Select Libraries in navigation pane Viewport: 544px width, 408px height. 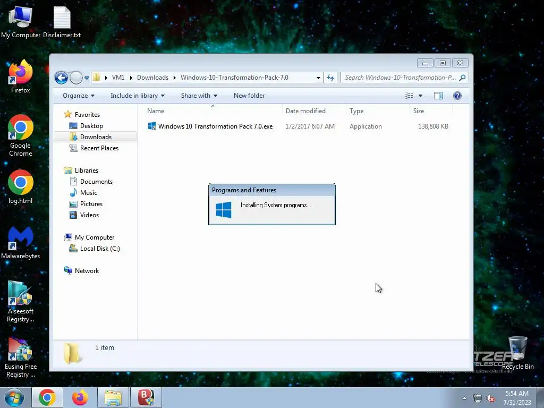tap(87, 171)
